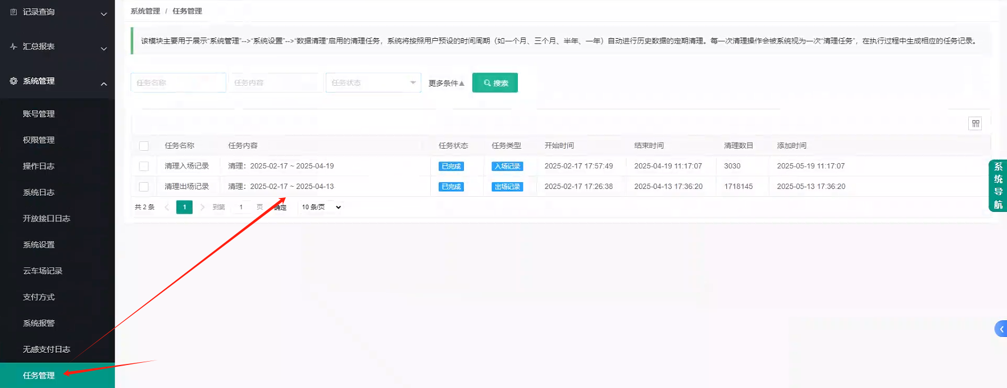This screenshot has height=388, width=1007.
Task: Click the record query sidebar icon
Action: tap(13, 12)
